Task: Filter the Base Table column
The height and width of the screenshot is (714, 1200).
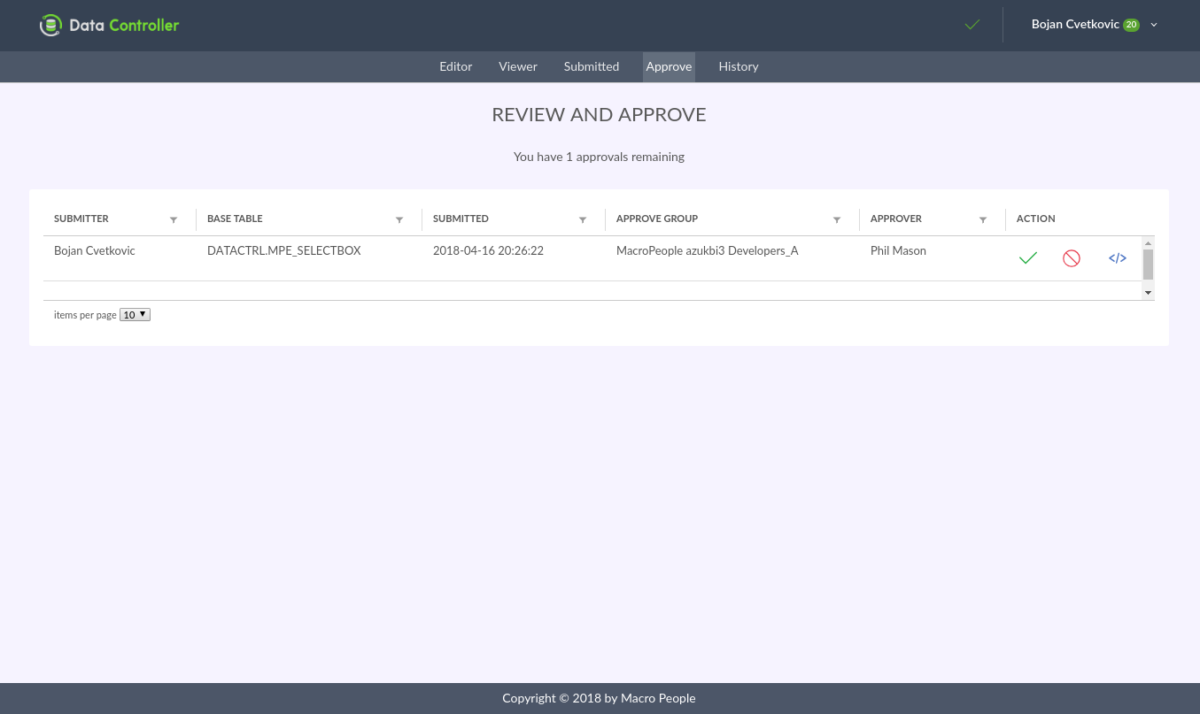Action: click(x=399, y=219)
